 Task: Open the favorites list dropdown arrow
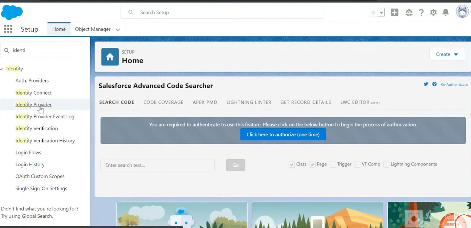coord(381,13)
